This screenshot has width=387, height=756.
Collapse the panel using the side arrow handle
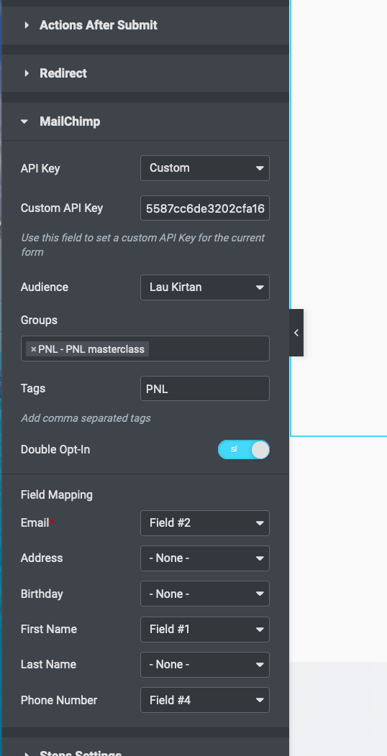296,333
